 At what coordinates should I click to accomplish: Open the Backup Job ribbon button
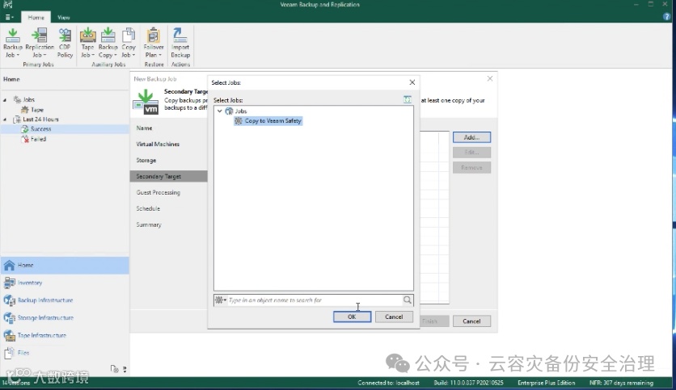[12, 43]
